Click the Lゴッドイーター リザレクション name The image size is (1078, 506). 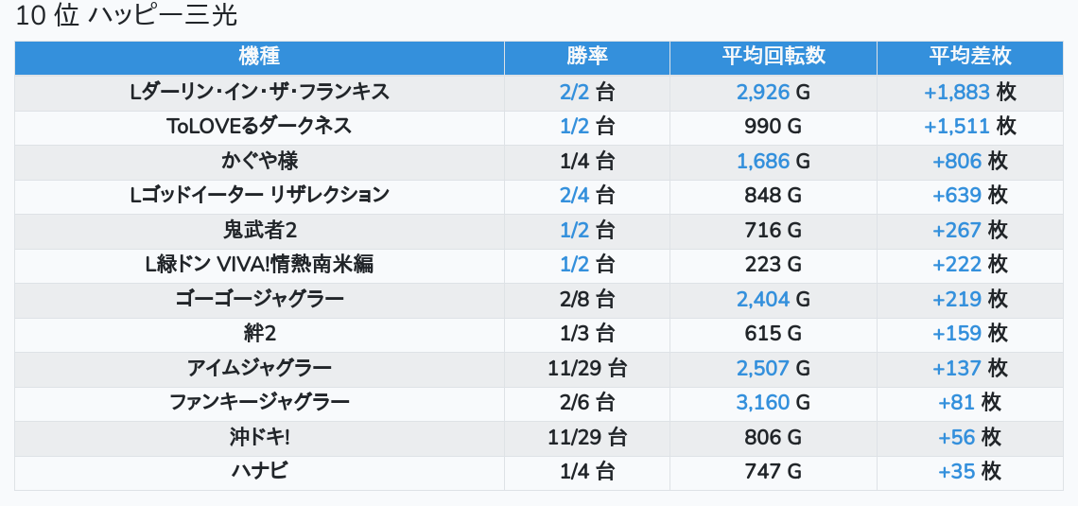(259, 196)
